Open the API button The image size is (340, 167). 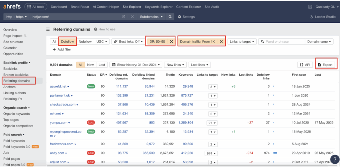pyautogui.click(x=305, y=64)
